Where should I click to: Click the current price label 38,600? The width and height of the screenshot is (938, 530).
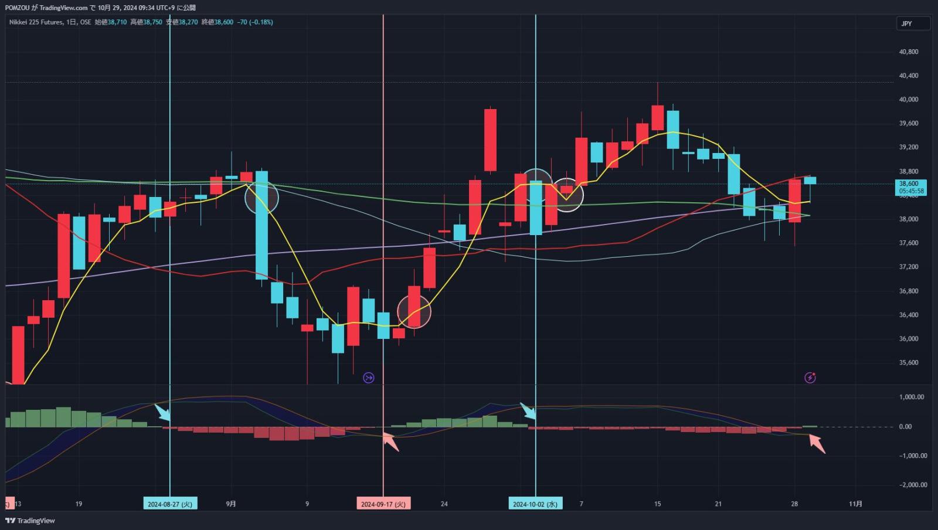pyautogui.click(x=909, y=184)
